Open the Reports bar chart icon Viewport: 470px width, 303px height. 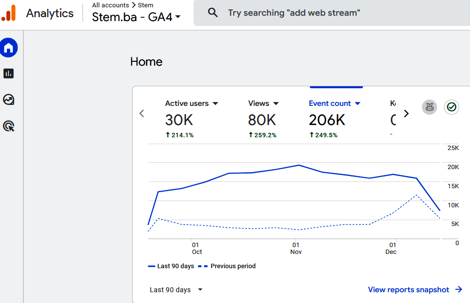pyautogui.click(x=9, y=74)
